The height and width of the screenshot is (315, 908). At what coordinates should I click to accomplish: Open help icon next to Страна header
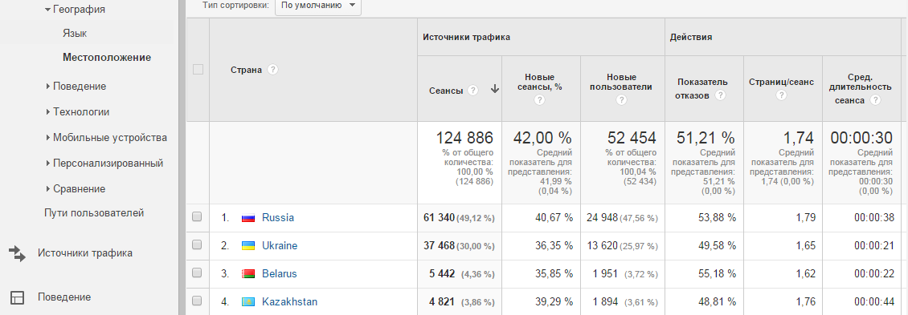coord(272,70)
